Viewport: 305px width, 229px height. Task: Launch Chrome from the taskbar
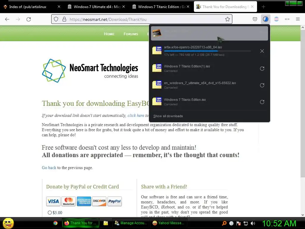coord(55,223)
